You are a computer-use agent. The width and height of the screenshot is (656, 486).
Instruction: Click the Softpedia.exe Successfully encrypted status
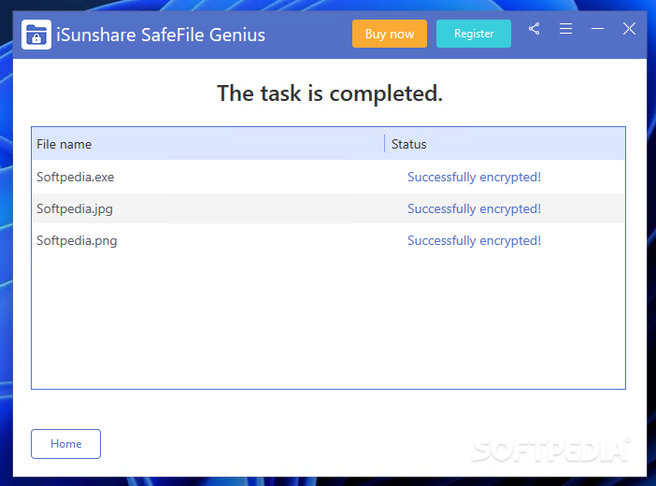(474, 177)
